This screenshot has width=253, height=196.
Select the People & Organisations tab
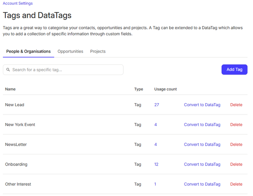pyautogui.click(x=29, y=51)
